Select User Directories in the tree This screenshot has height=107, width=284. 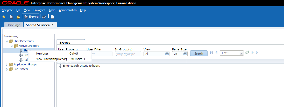24,41
